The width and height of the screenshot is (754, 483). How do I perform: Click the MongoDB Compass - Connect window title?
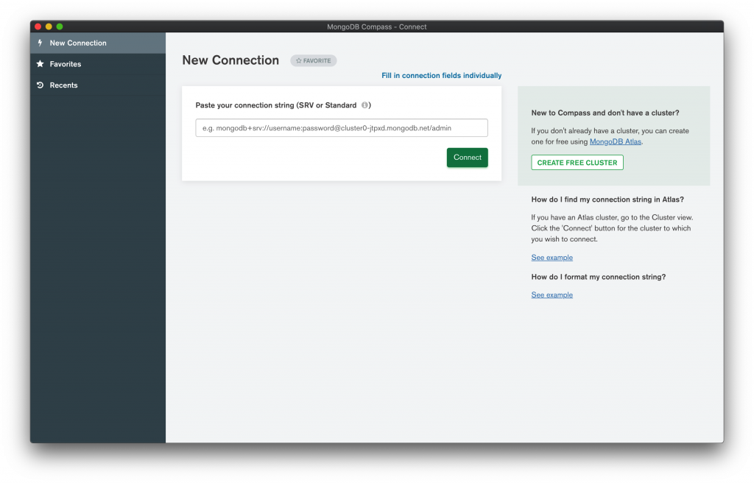[x=376, y=27]
